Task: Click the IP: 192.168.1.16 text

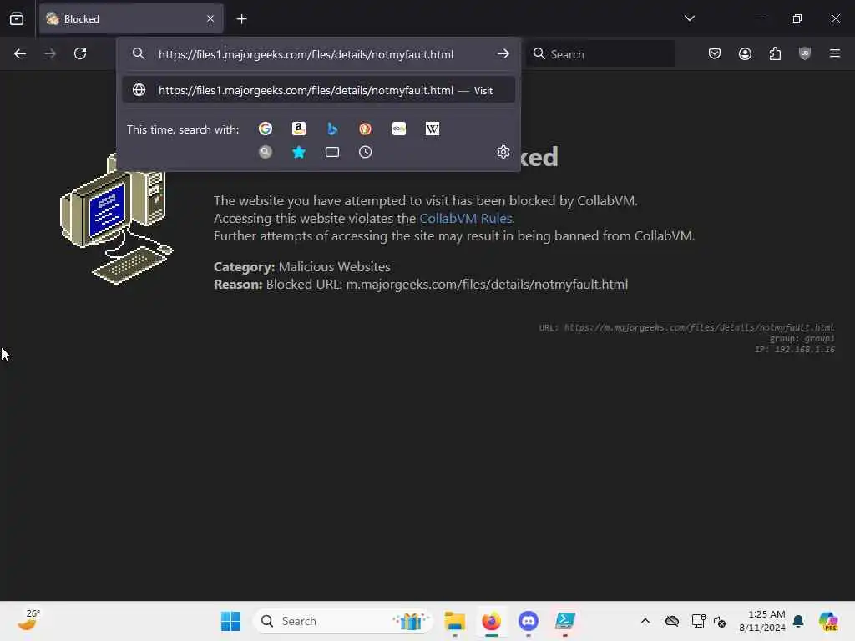Action: pos(795,350)
